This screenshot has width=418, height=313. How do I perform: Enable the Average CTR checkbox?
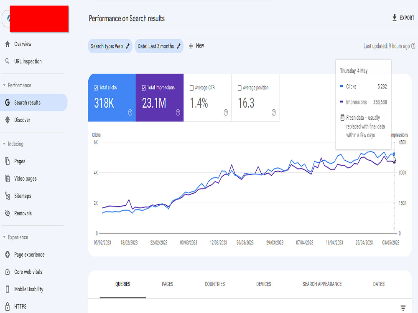192,88
